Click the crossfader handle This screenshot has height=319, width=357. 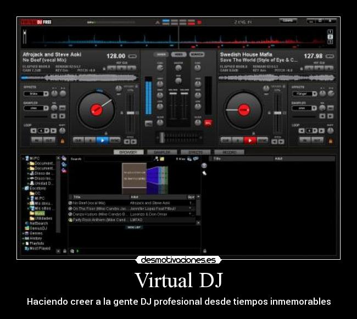161,137
